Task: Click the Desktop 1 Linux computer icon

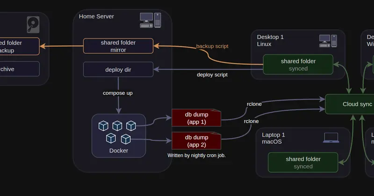Action: click(328, 41)
